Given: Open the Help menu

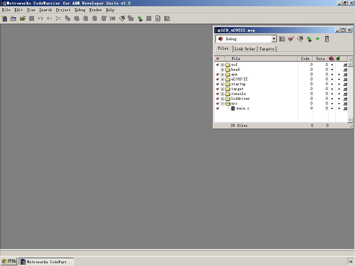Looking at the screenshot, I should click(110, 10).
